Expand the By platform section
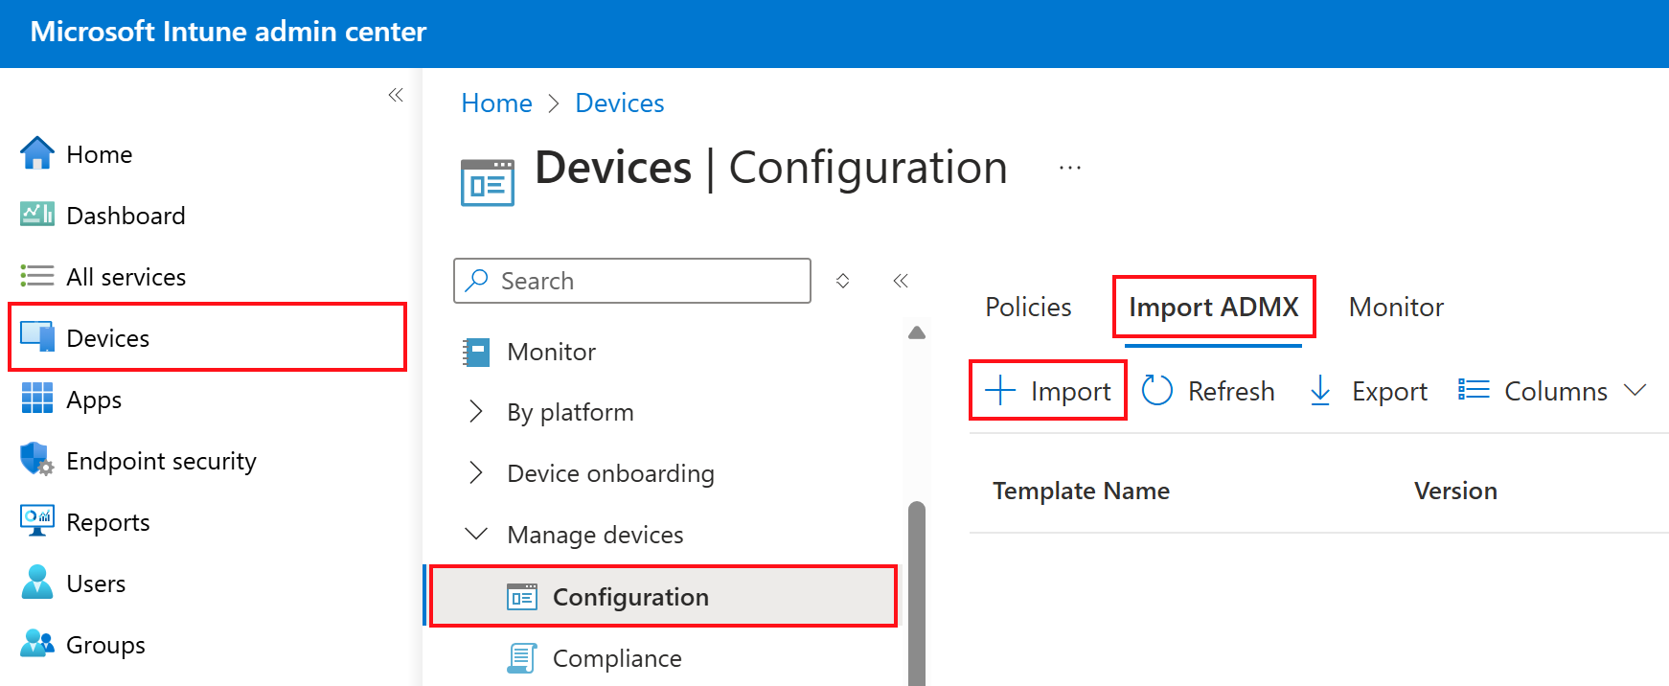The width and height of the screenshot is (1669, 686). pos(476,412)
